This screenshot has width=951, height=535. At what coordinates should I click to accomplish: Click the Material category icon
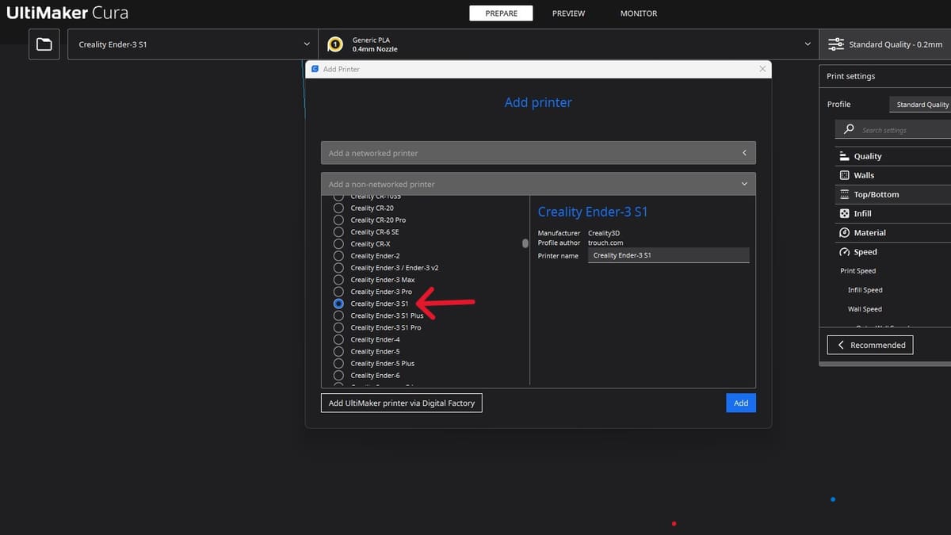click(x=844, y=232)
